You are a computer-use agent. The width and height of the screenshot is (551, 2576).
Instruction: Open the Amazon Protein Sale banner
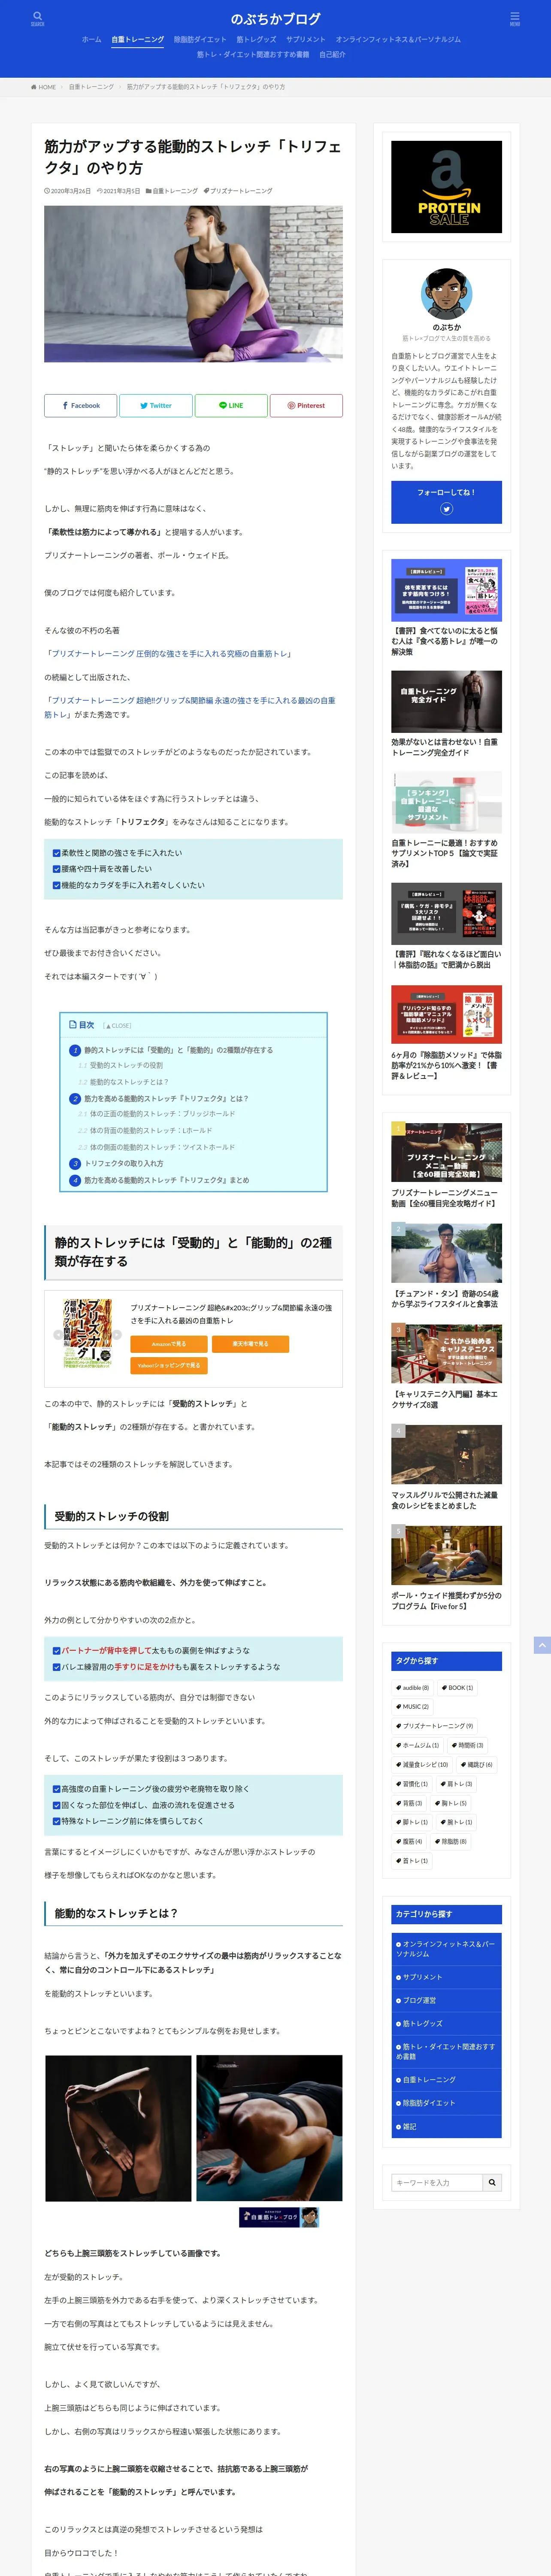(x=446, y=187)
